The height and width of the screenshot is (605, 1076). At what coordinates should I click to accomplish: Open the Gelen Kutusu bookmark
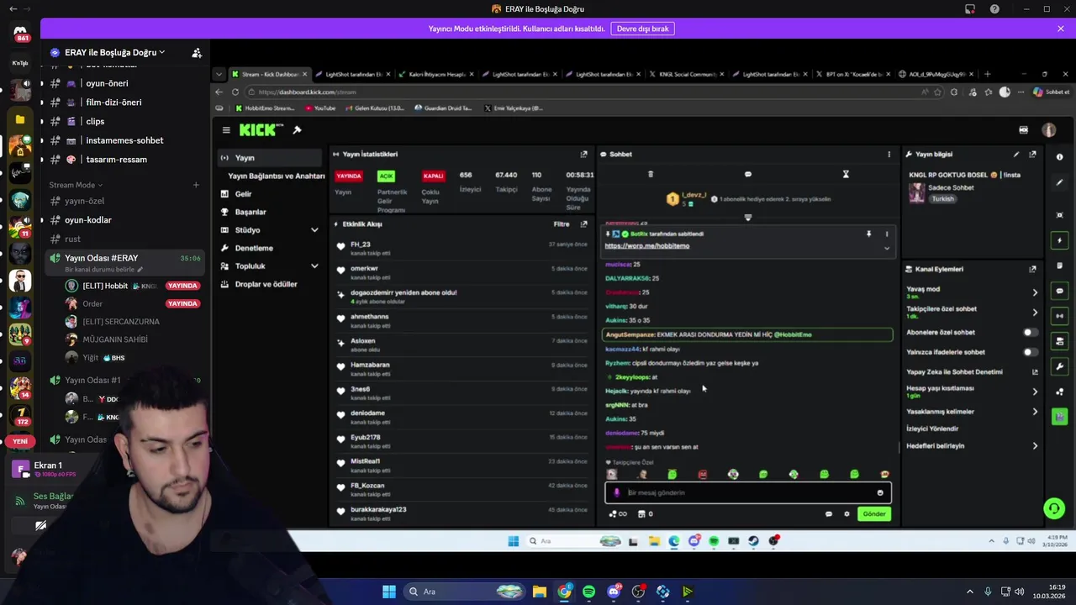pyautogui.click(x=374, y=108)
